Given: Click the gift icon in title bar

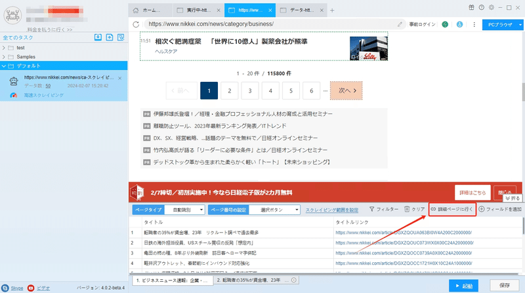Looking at the screenshot, I should 471,7.
